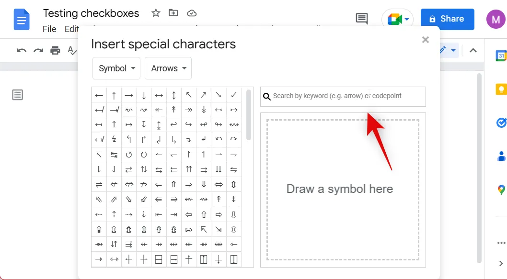This screenshot has width=507, height=280.
Task: Insert the upwards arrow ↑ character
Action: (x=114, y=95)
